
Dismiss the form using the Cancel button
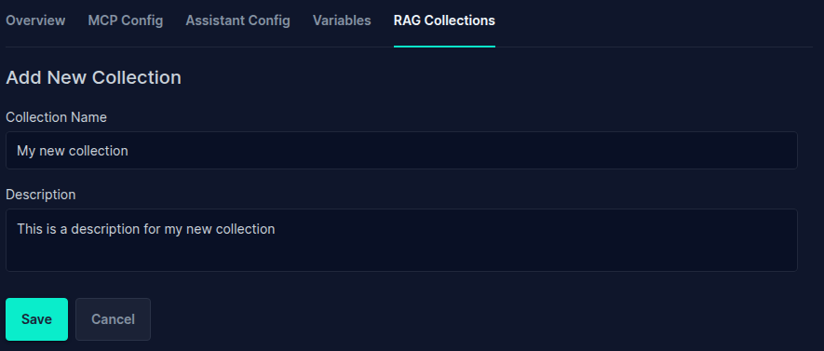tap(113, 319)
